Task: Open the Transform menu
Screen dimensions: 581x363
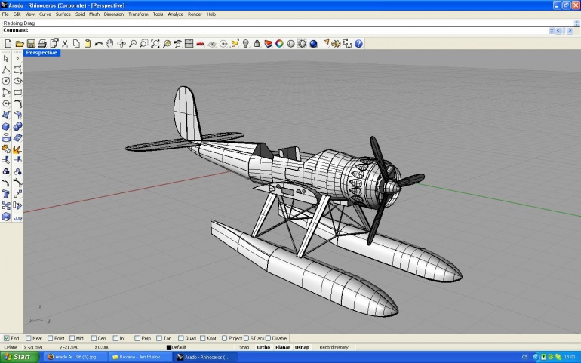Action: pos(138,14)
